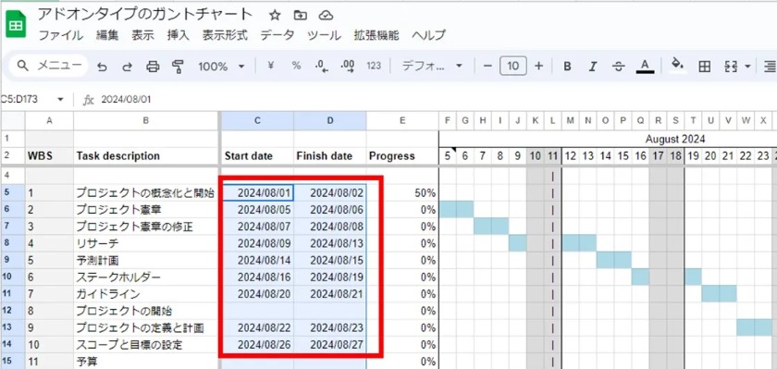Select row 5 header

[12, 192]
